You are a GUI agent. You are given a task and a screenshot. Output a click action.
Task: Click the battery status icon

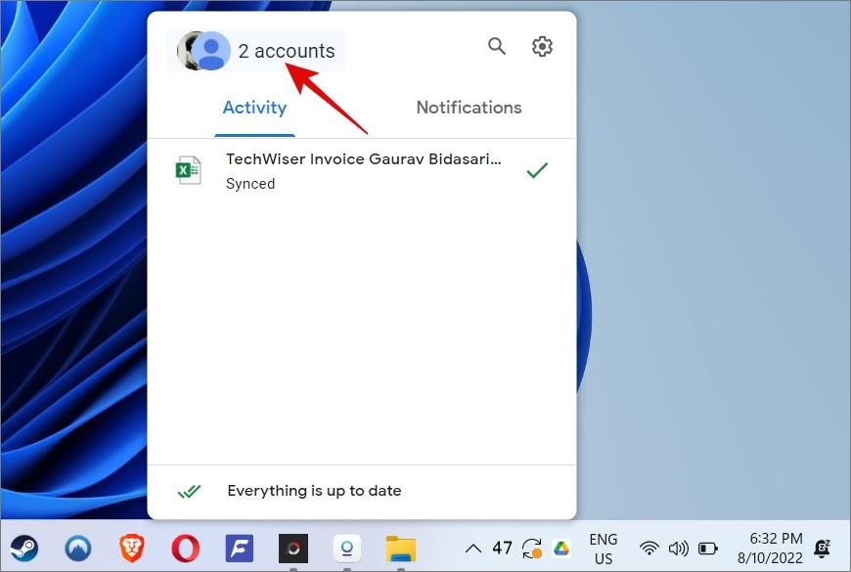point(708,549)
